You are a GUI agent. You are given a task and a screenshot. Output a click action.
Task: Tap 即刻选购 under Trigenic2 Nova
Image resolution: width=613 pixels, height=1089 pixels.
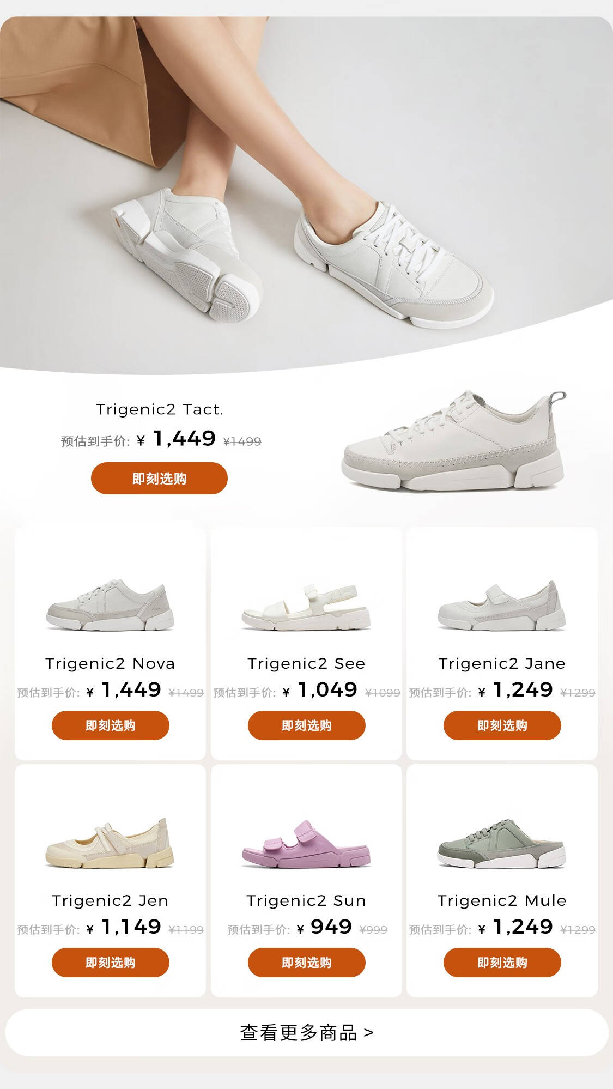tap(111, 725)
